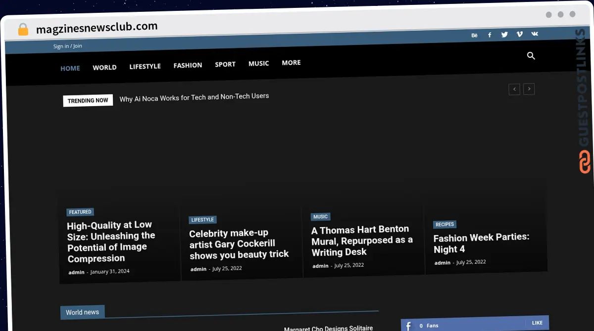Click the FEATURED category tag

tap(80, 212)
